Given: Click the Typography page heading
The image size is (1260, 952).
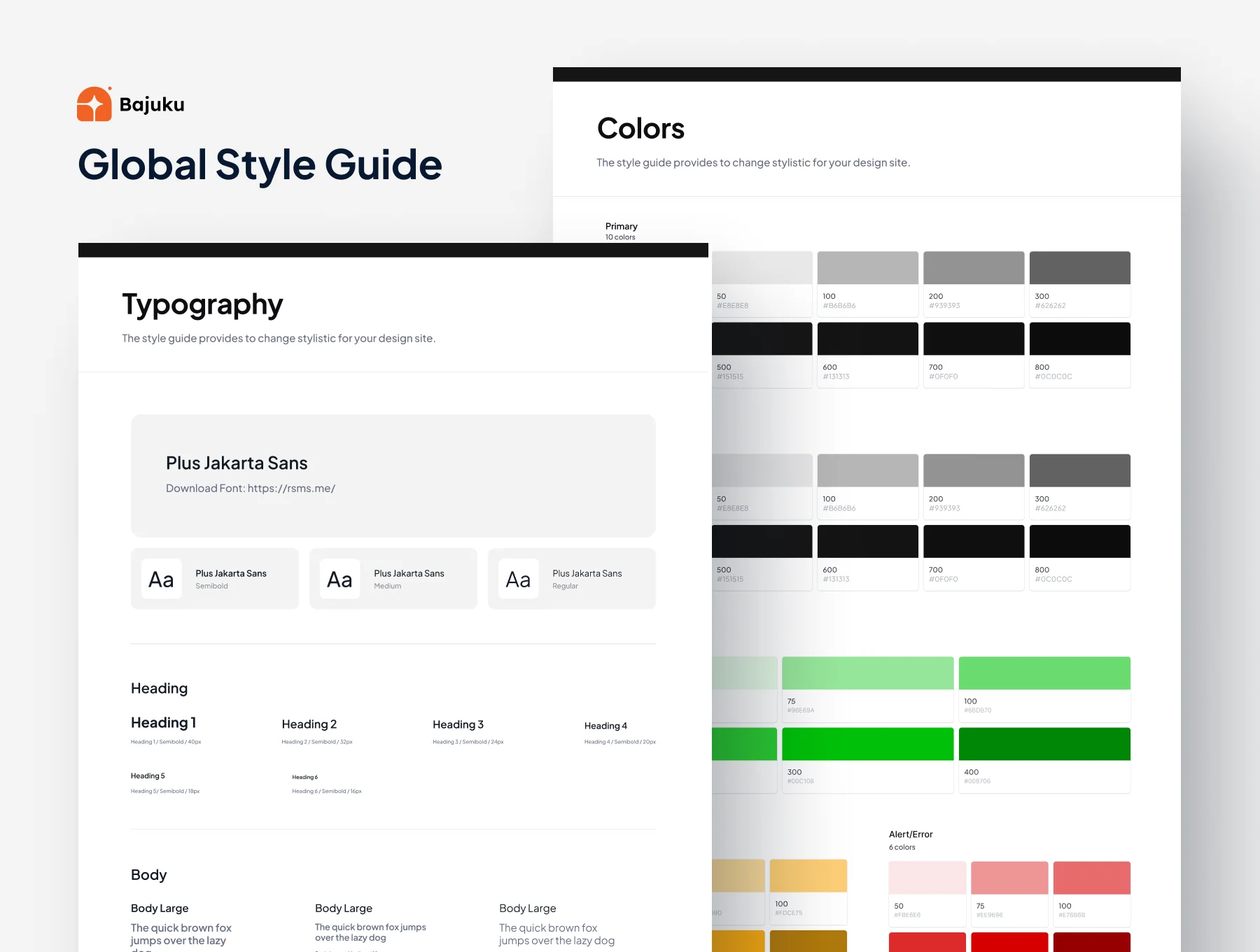Looking at the screenshot, I should point(202,305).
